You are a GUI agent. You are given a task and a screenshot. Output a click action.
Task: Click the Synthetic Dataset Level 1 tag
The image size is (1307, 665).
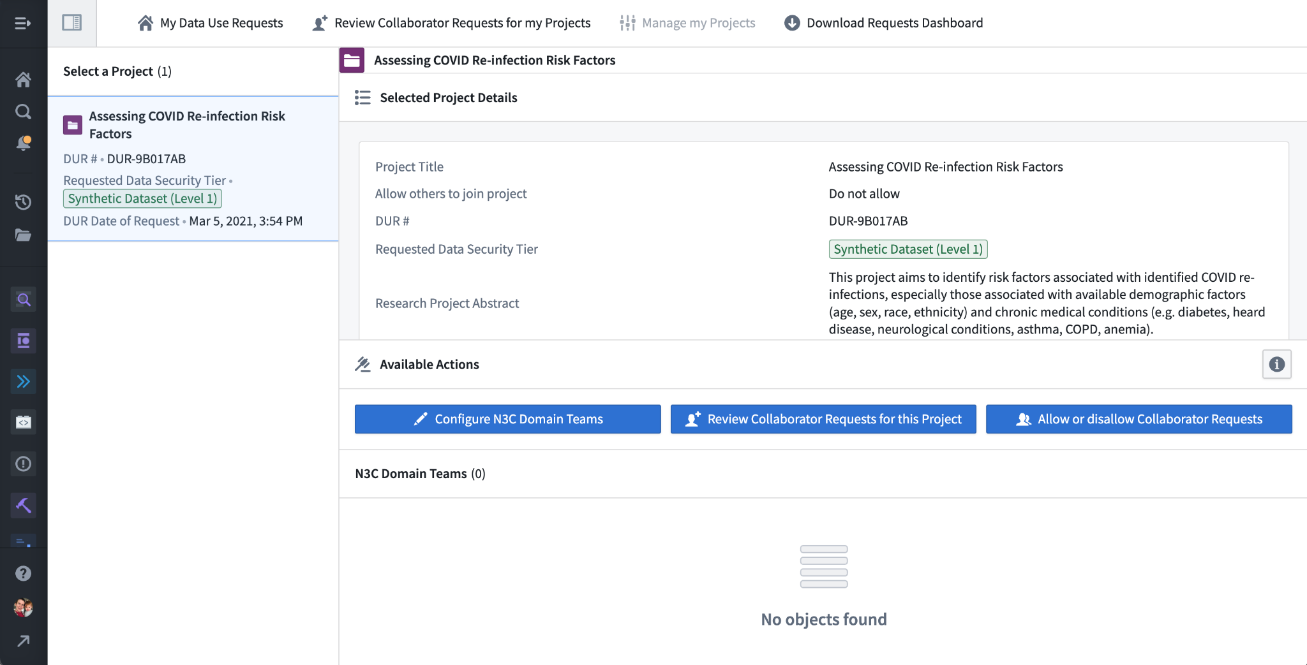click(x=907, y=249)
